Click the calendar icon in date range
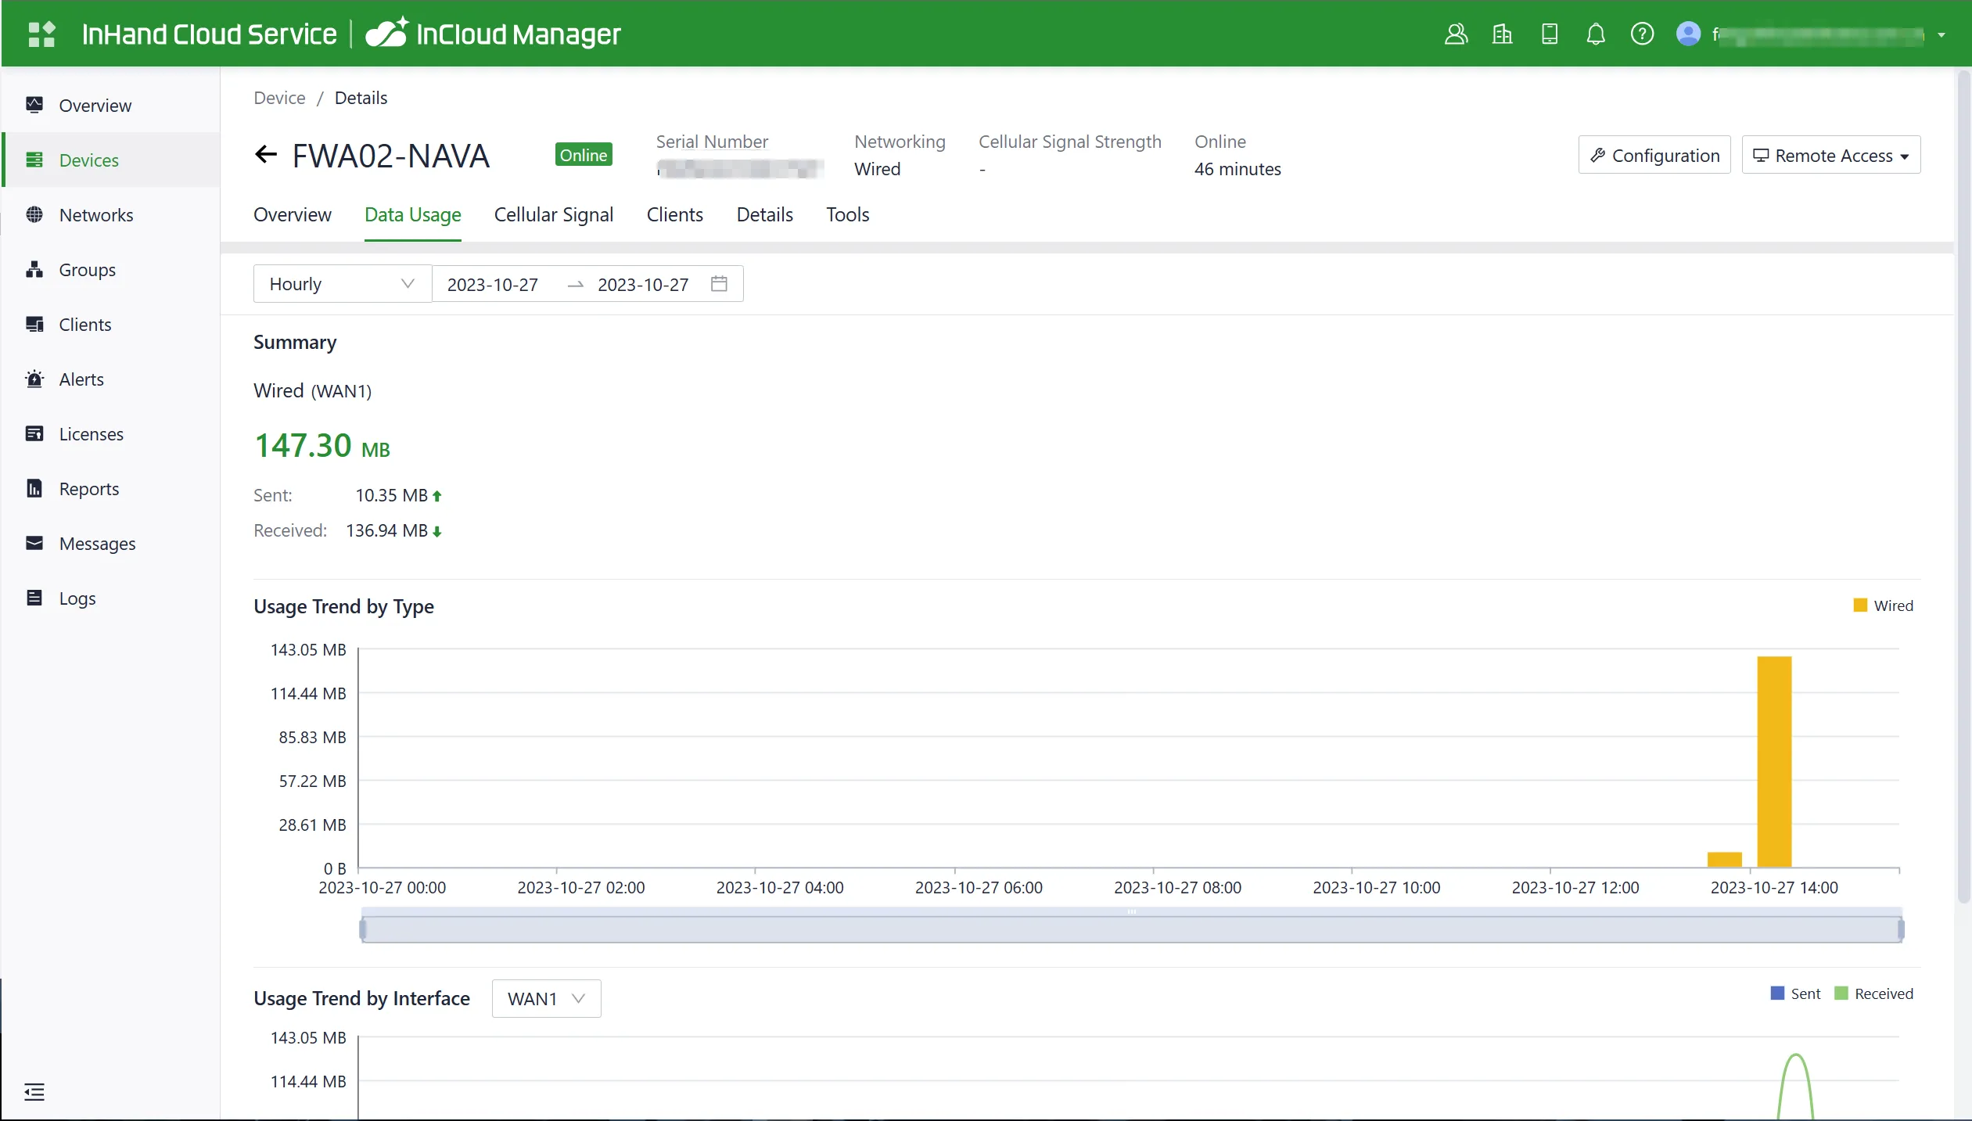Image resolution: width=1972 pixels, height=1121 pixels. [719, 283]
